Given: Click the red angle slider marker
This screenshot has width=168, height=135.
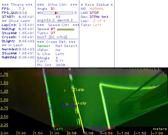Looking at the screenshot, I should click(56, 13).
